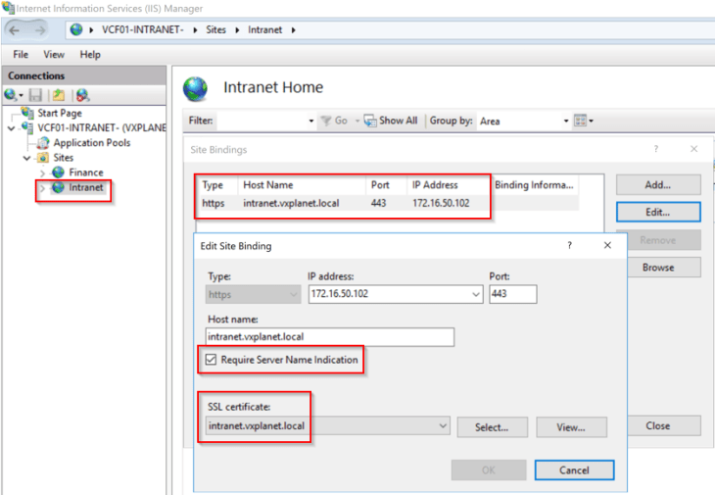Toggle Require Server Name Indication checkbox
The height and width of the screenshot is (495, 715).
[211, 360]
